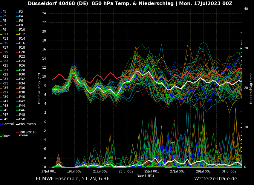Select the Oper legend entry
The height and width of the screenshot is (185, 254).
tap(6, 136)
